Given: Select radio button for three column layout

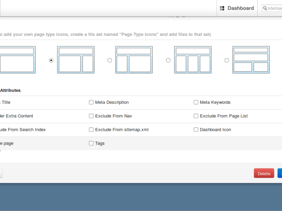Looking at the screenshot, I should point(168,60).
